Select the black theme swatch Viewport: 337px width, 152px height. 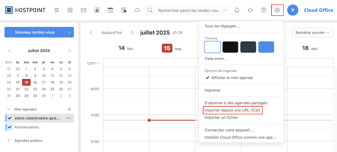[x=230, y=47]
